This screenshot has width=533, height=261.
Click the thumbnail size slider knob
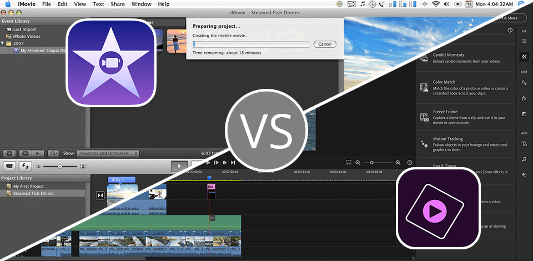60,167
